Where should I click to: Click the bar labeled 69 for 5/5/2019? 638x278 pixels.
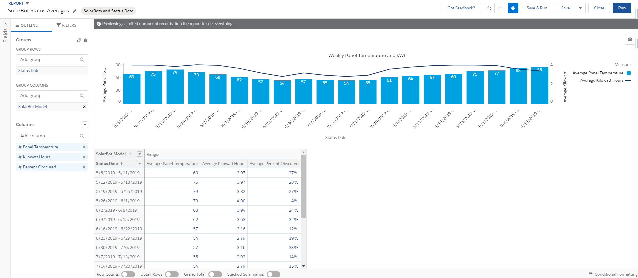tap(132, 89)
